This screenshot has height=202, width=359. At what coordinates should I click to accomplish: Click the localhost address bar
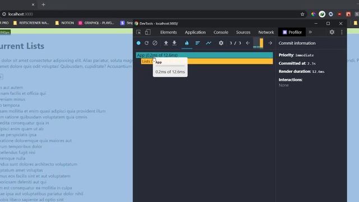(x=151, y=14)
